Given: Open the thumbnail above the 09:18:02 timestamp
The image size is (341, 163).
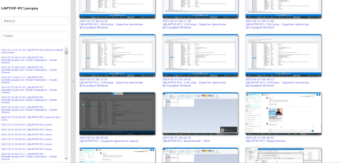Looking at the screenshot, I should click(x=200, y=55).
